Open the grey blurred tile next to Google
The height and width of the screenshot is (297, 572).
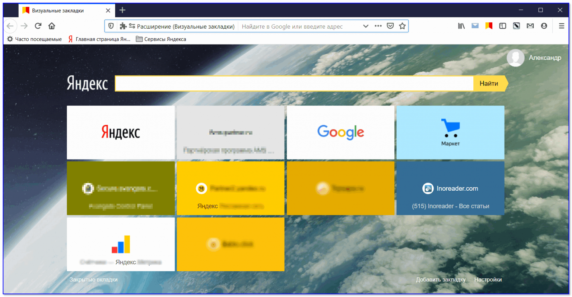coord(231,132)
